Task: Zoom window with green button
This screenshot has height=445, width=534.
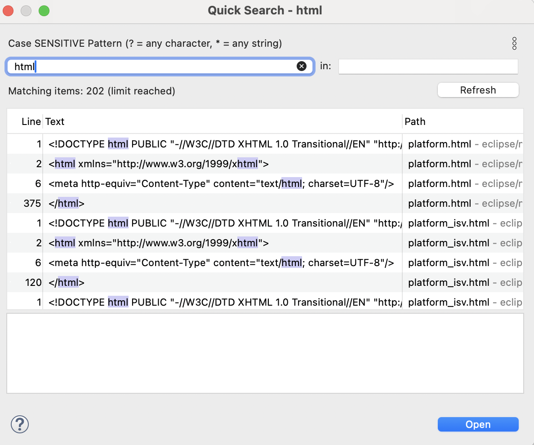Action: pos(44,10)
